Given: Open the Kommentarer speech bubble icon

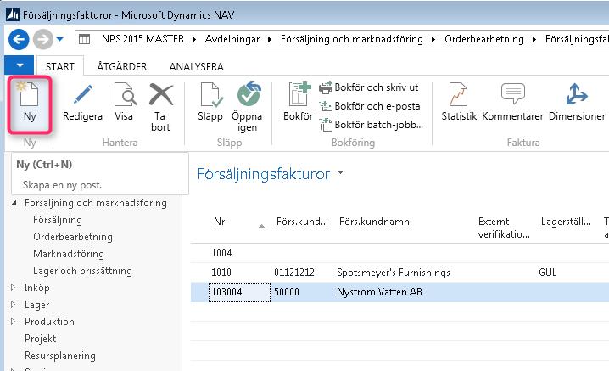Looking at the screenshot, I should pos(512,93).
